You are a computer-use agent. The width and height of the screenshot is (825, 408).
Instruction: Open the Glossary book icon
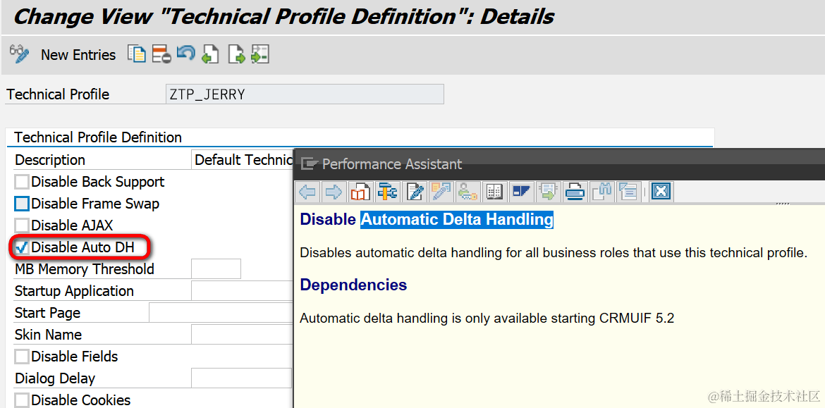click(494, 192)
